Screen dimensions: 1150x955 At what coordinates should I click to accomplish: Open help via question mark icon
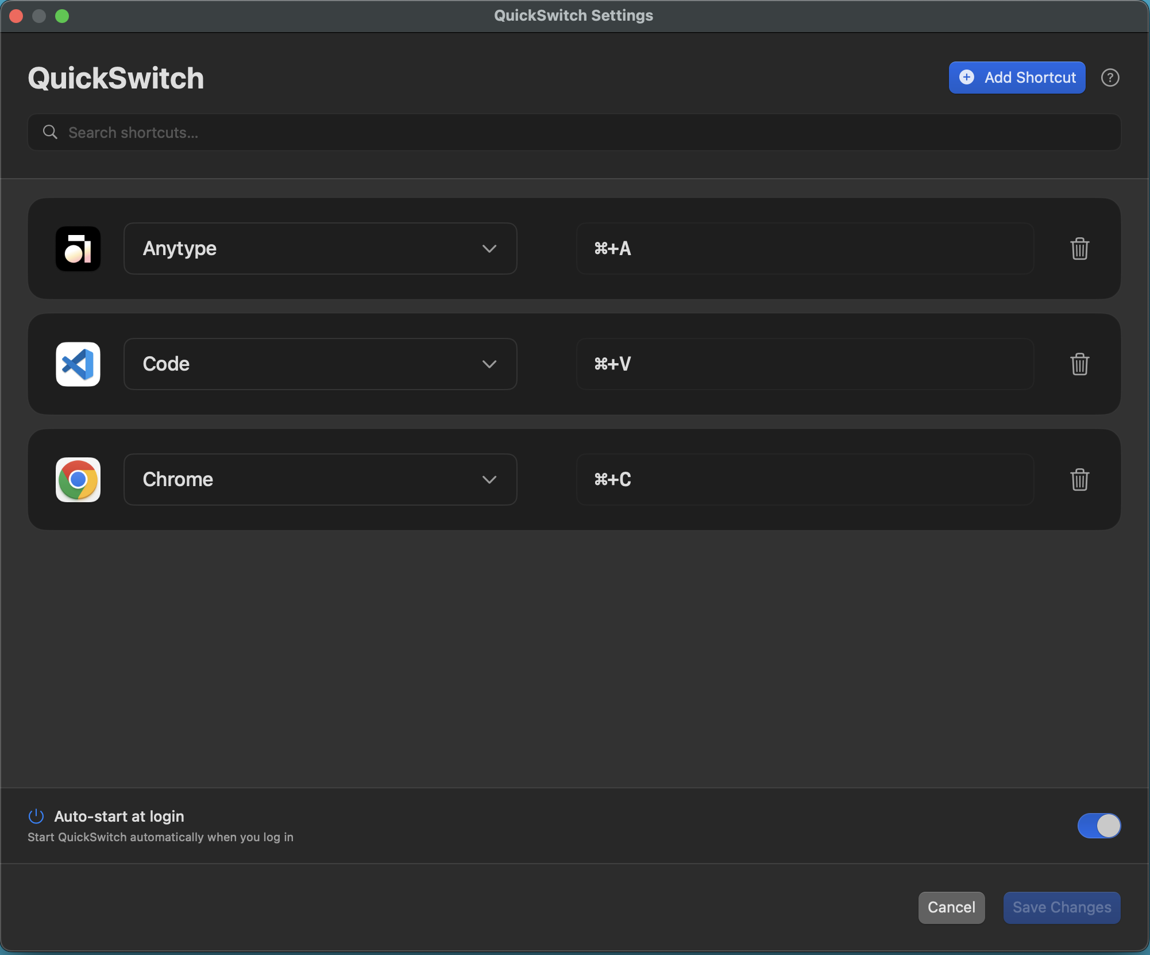1110,78
